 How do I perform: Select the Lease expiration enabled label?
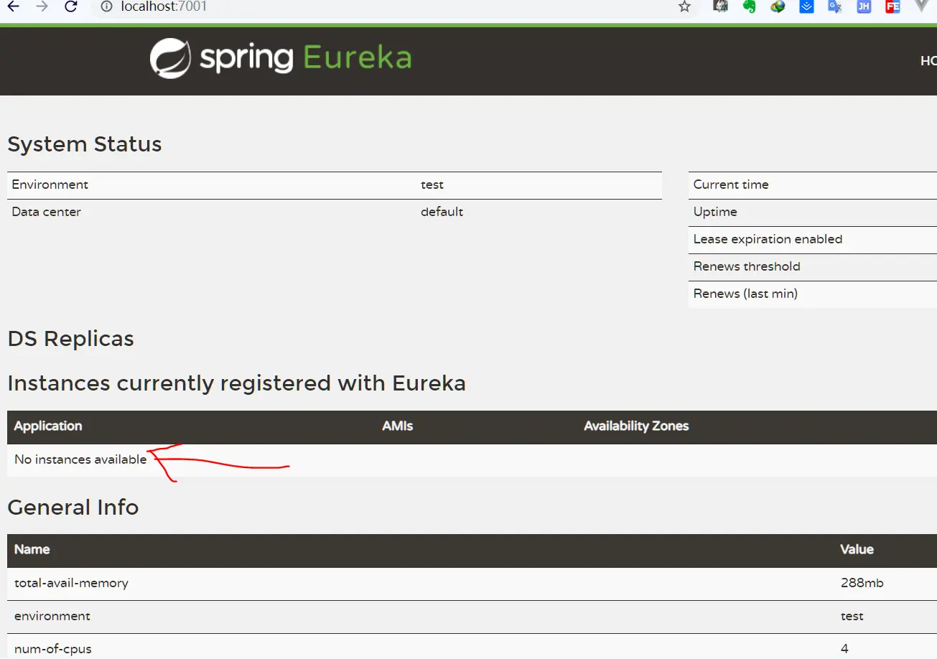tap(768, 239)
